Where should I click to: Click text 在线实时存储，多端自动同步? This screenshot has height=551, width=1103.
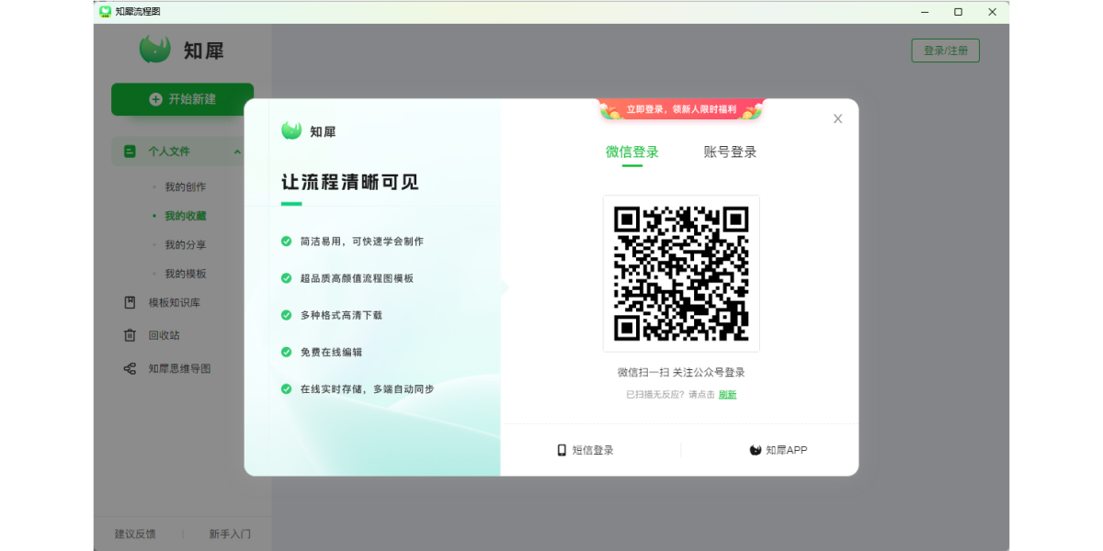[x=367, y=388]
